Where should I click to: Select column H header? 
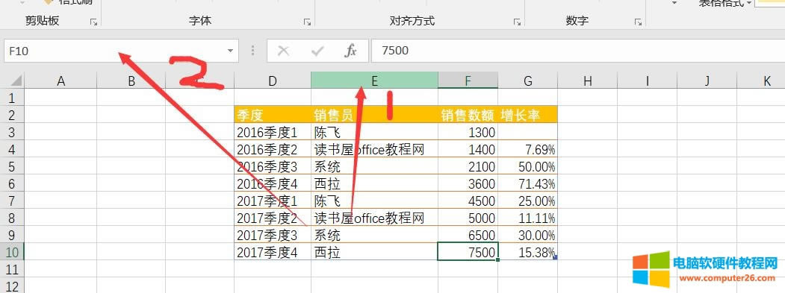click(587, 81)
